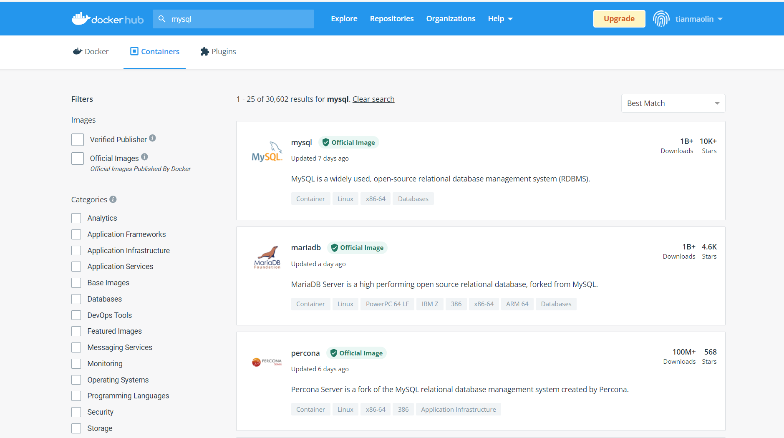Click the search magnifier icon
Screen dimensions: 784x438
coord(162,19)
